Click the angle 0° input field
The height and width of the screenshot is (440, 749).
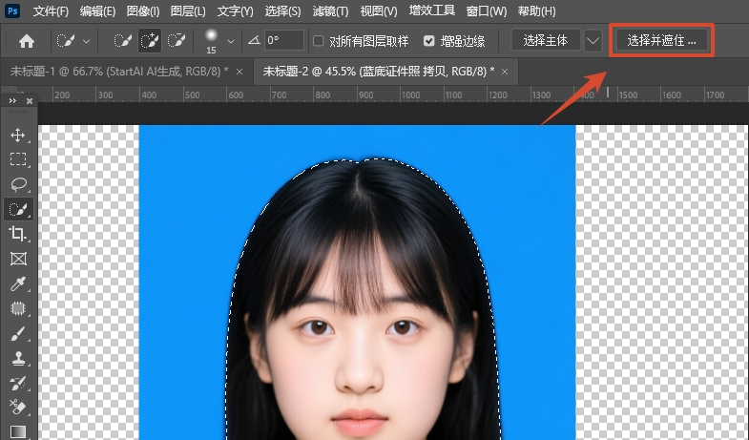283,41
